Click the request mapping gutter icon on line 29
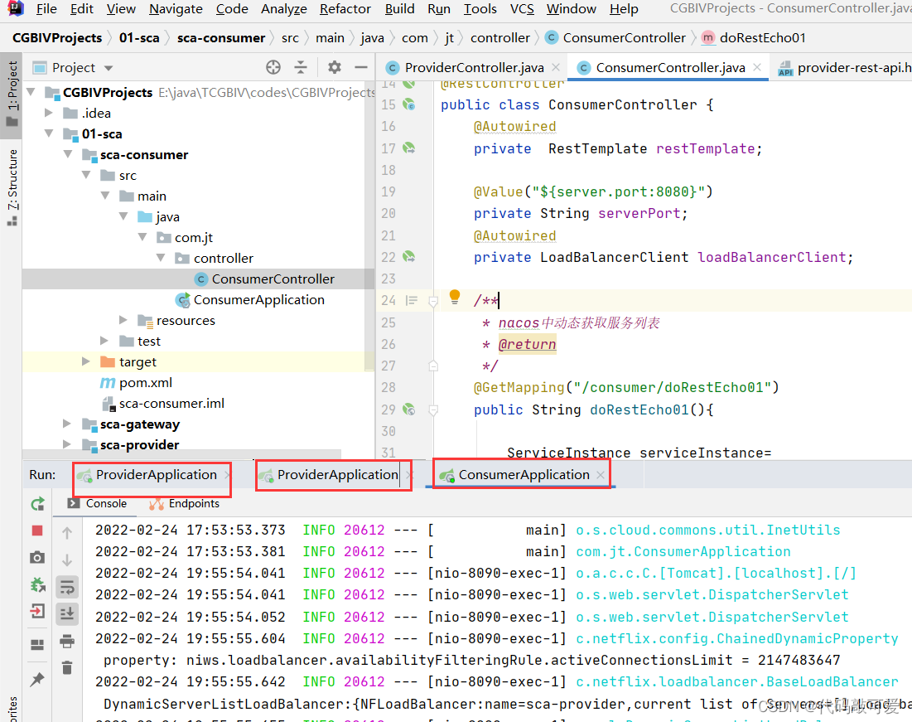The image size is (912, 722). tap(409, 409)
